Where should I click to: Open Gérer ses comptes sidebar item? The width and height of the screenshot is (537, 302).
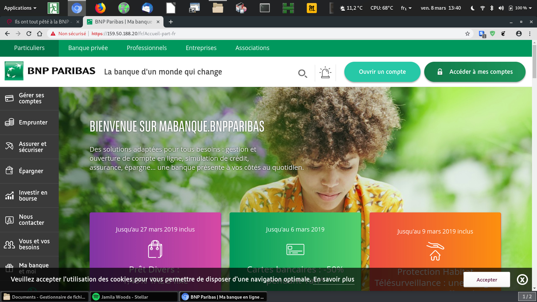pos(29,98)
